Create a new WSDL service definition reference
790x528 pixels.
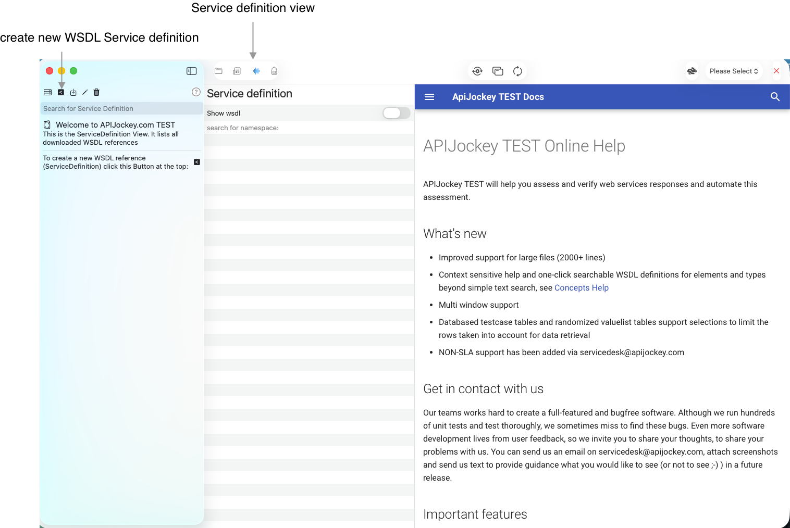point(61,92)
